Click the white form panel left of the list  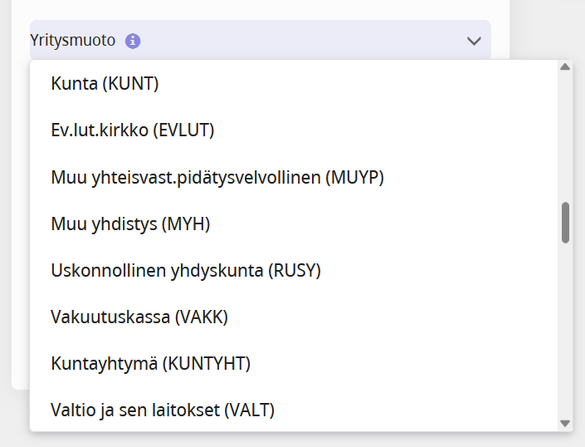pos(20,249)
